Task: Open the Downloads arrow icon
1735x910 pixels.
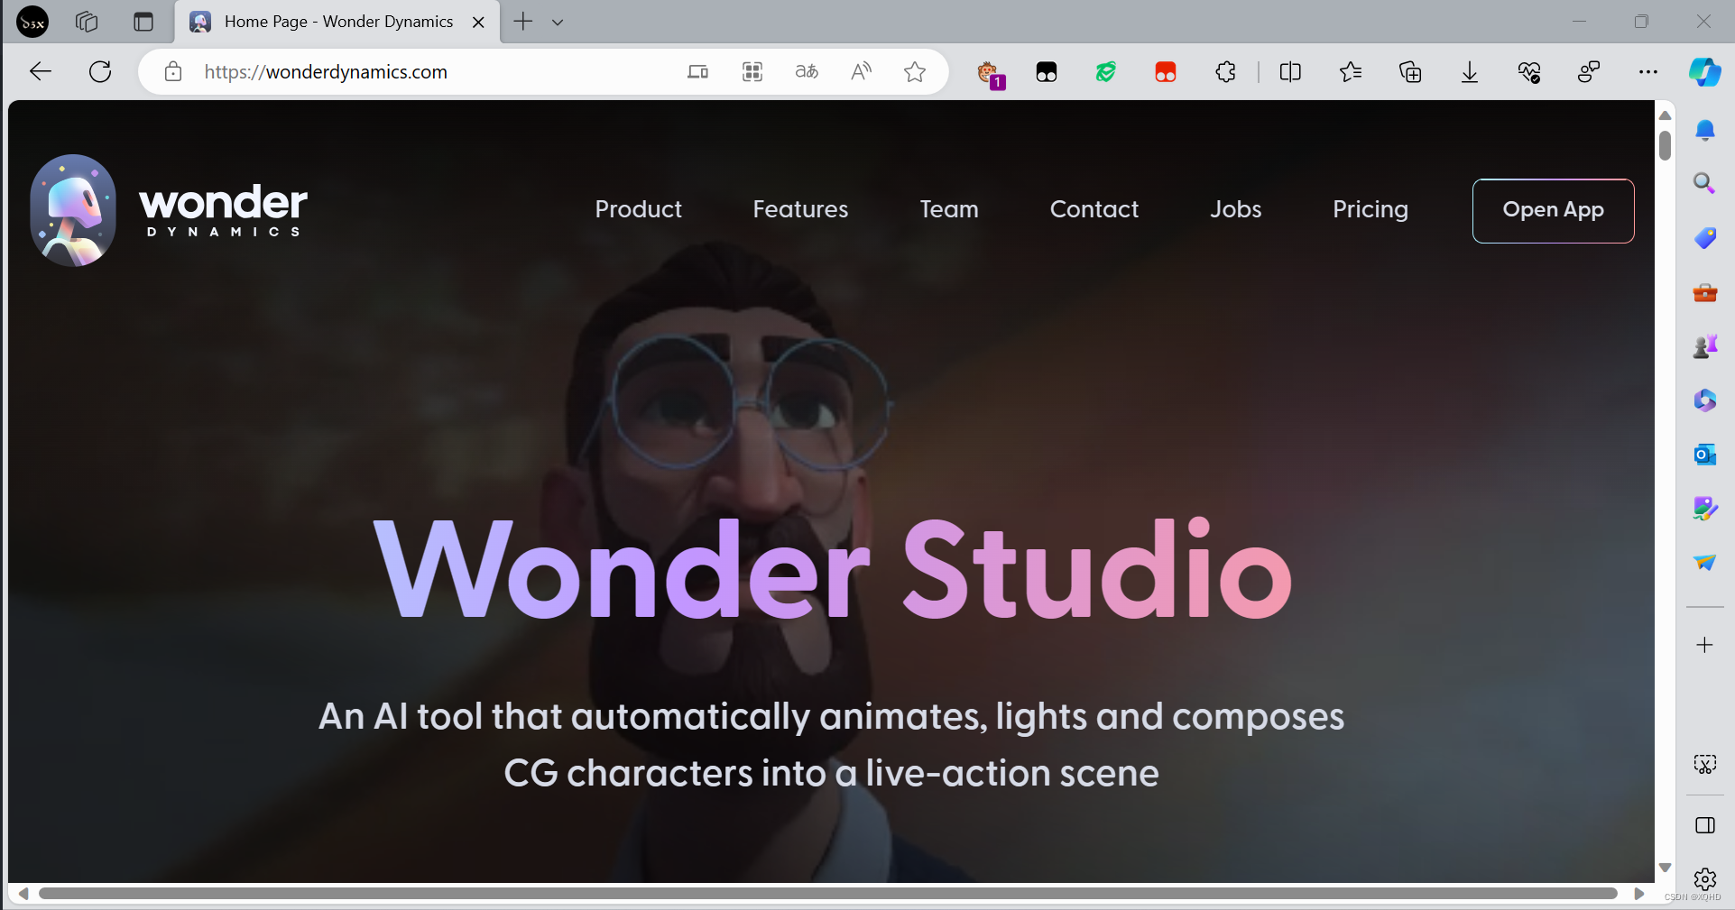Action: click(x=1470, y=72)
